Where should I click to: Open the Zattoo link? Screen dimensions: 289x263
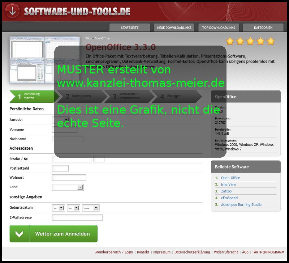click(226, 191)
